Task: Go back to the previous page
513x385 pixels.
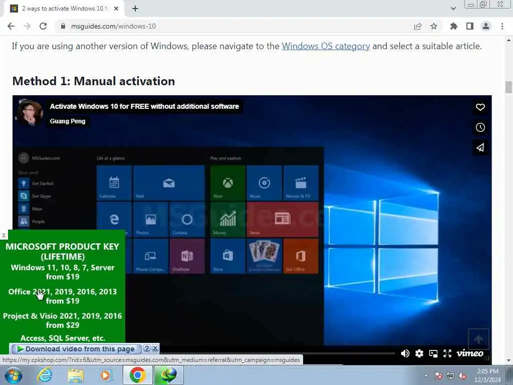Action: [x=11, y=26]
